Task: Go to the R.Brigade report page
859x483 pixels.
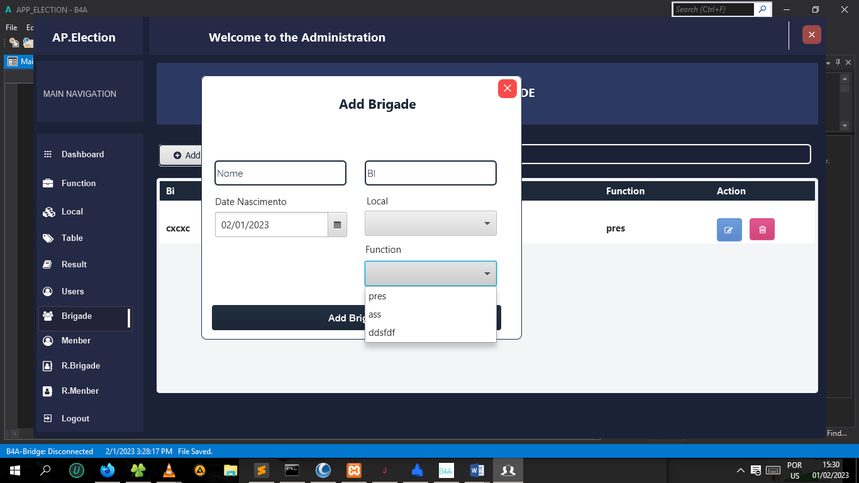Action: point(80,366)
